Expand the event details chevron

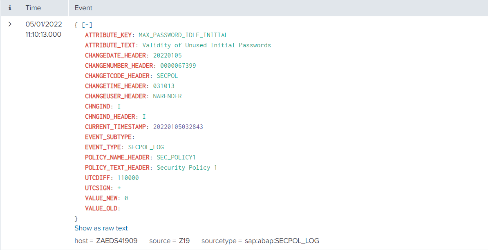(x=10, y=24)
